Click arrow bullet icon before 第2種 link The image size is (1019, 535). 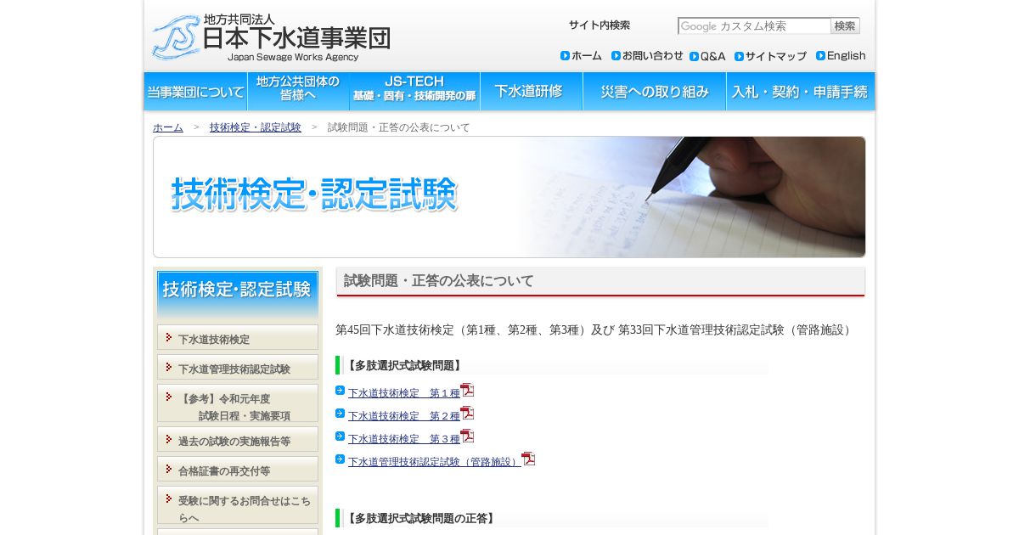[340, 414]
